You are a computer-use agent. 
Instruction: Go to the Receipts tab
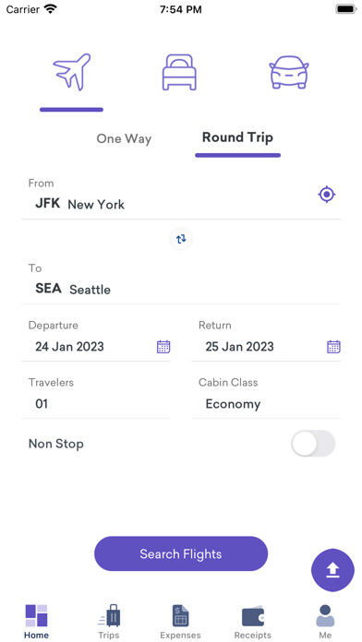252,621
